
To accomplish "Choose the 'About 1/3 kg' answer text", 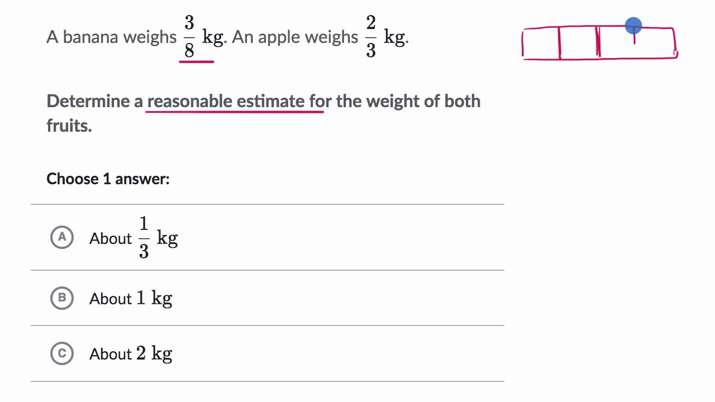I will (x=134, y=238).
